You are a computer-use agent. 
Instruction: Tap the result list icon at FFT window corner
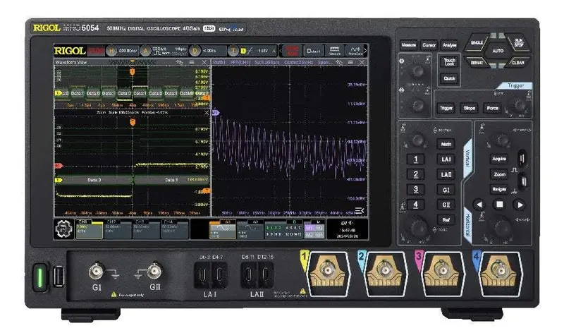[360, 210]
